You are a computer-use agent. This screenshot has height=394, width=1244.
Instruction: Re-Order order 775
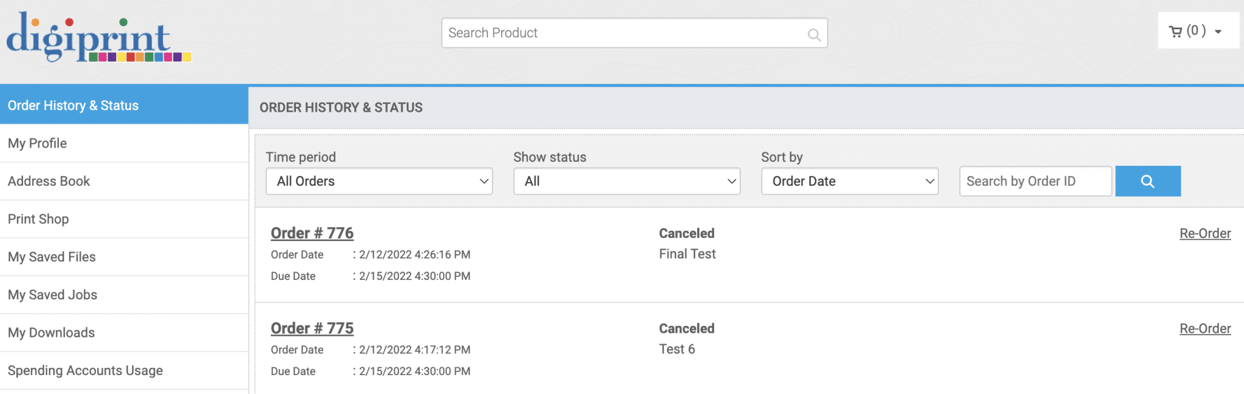click(x=1205, y=328)
